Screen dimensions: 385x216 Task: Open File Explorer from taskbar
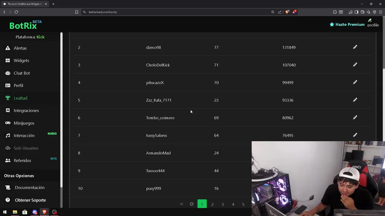pos(15,212)
